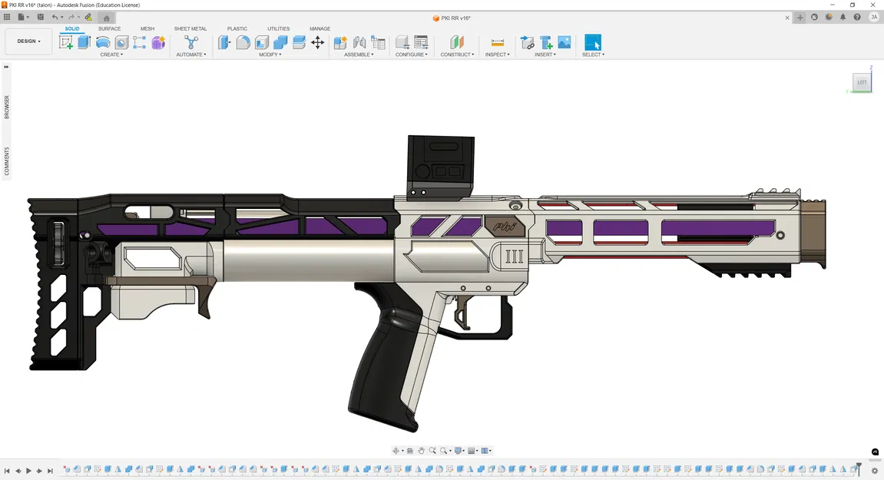884x480 pixels.
Task: Expand the INSPECT menu
Action: point(497,55)
